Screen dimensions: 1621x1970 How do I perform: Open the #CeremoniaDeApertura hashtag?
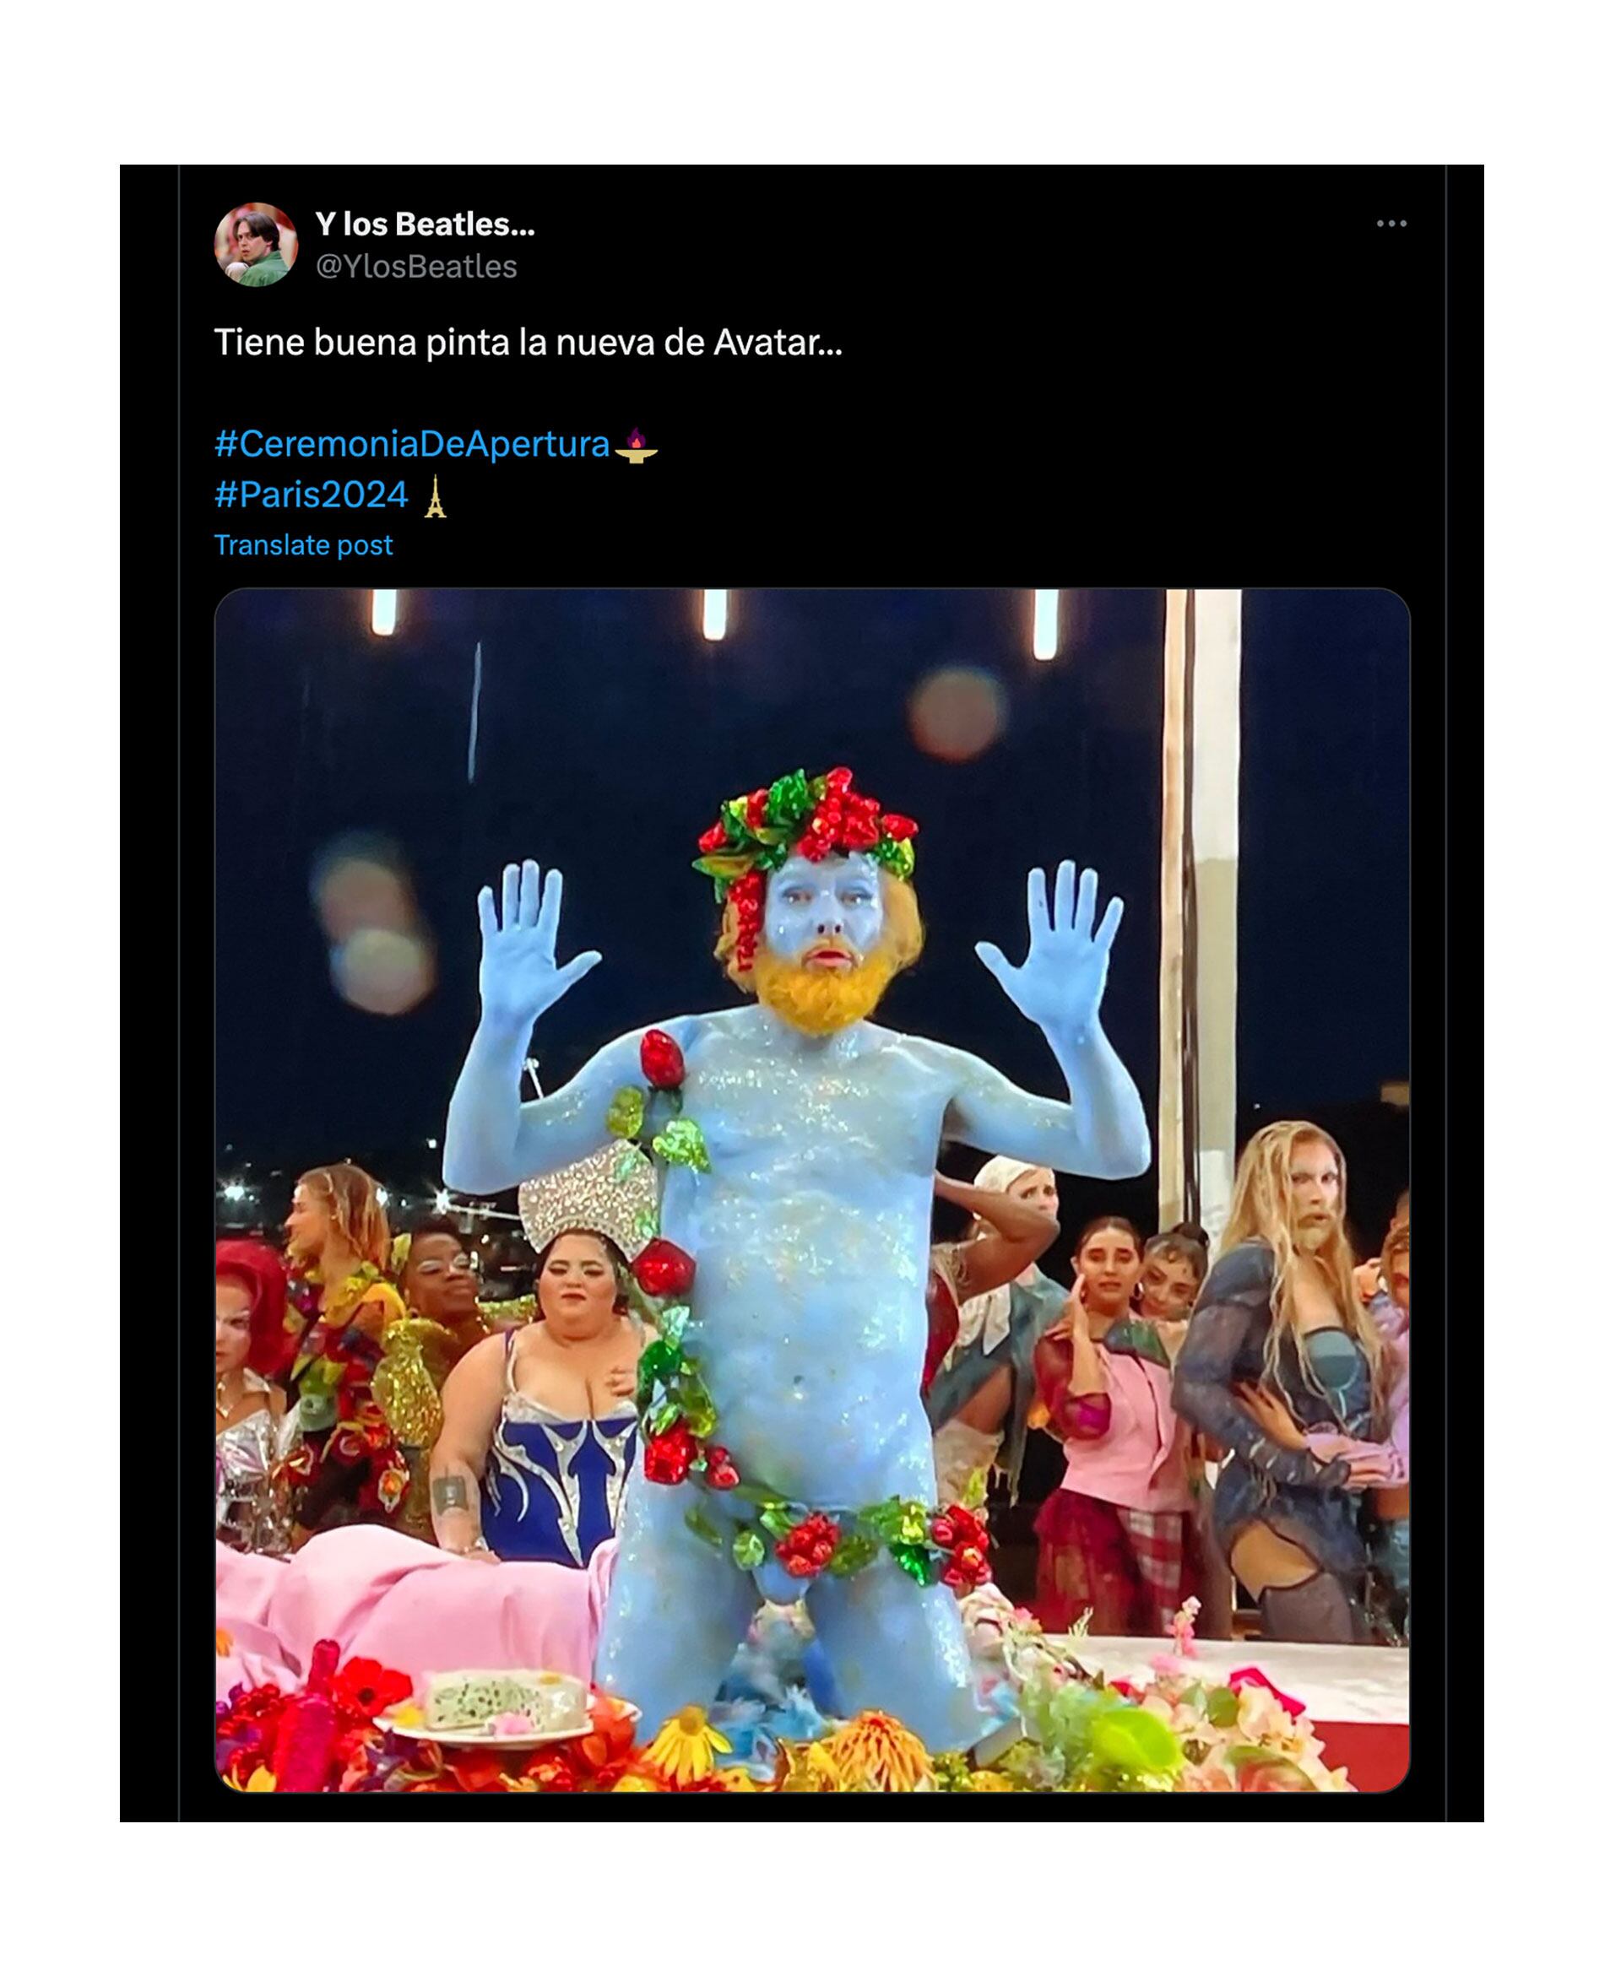[412, 443]
